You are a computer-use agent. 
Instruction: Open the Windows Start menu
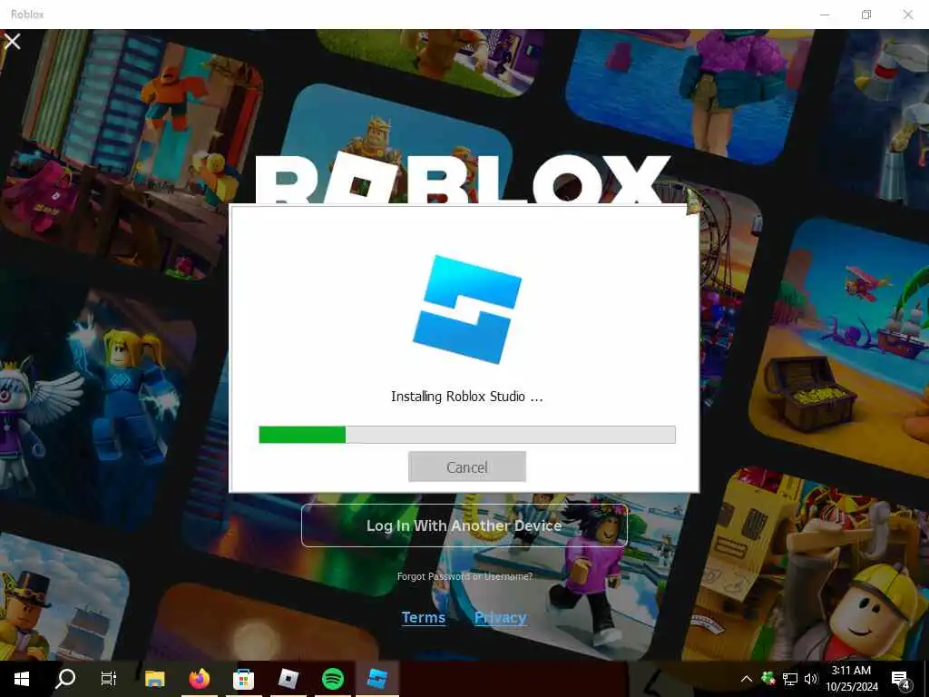[x=22, y=679]
